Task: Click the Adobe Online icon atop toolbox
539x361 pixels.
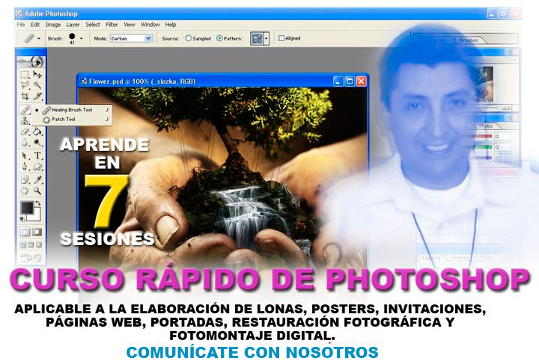Action: (31, 62)
